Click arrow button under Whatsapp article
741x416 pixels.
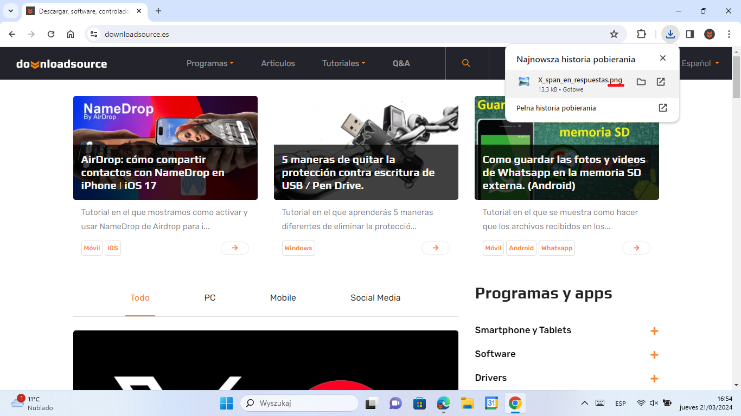636,248
